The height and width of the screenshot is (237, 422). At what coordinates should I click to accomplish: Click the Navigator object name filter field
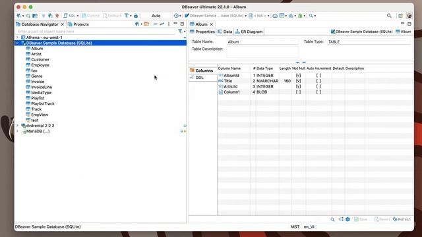tap(96, 32)
